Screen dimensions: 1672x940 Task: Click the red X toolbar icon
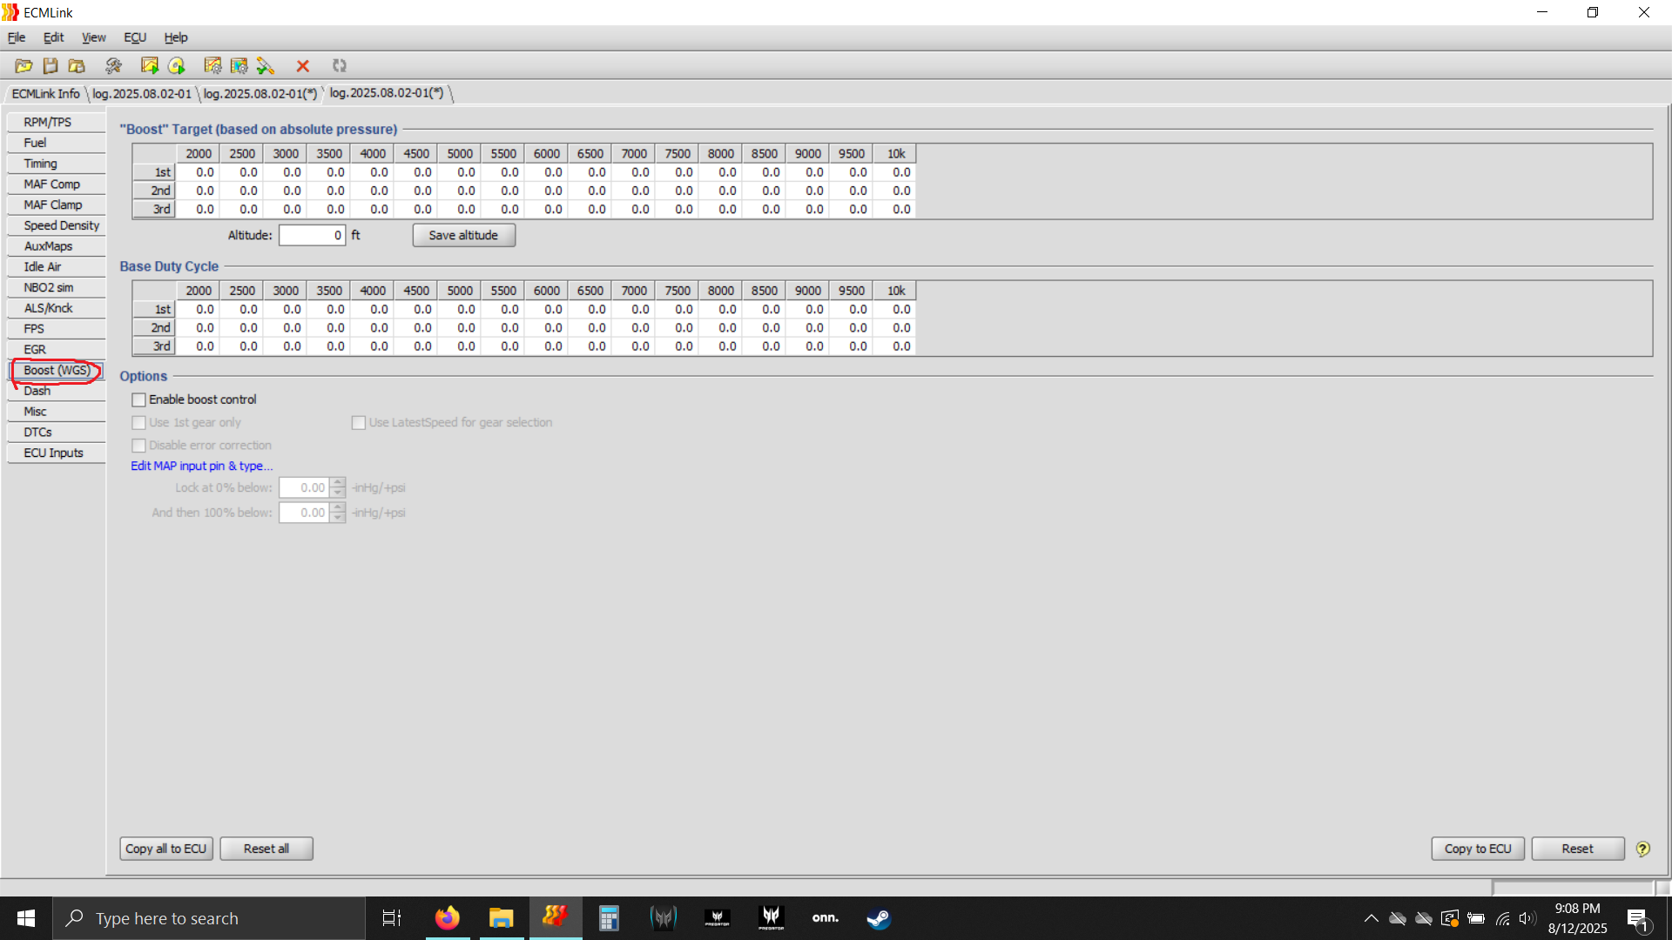(303, 66)
